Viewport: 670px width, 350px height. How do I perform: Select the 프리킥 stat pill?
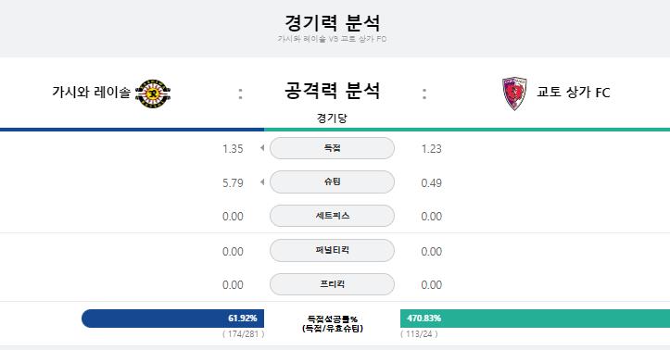point(332,284)
